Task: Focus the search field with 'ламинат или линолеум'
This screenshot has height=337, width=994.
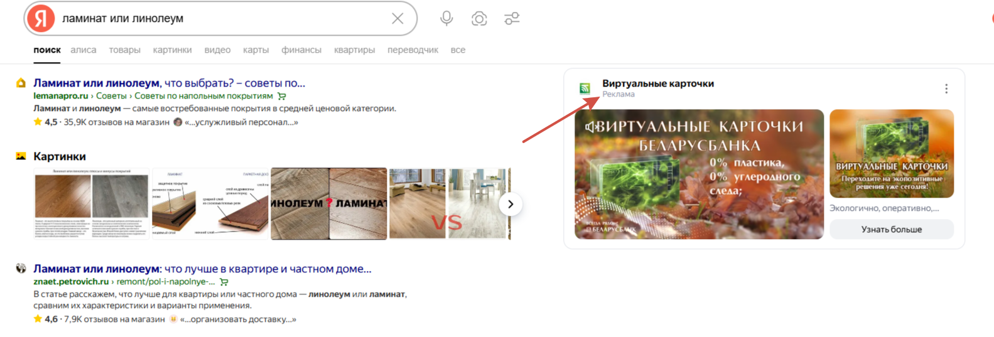Action: point(223,19)
